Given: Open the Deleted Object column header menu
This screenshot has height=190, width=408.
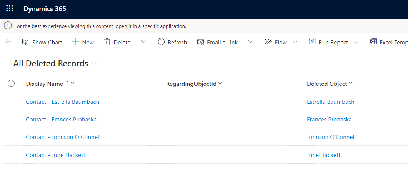Looking at the screenshot, I should coord(330,84).
